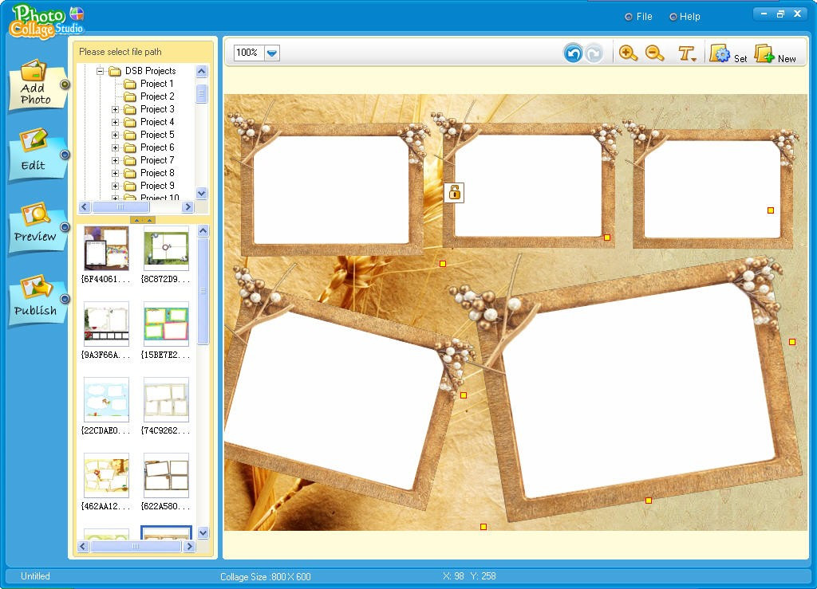The height and width of the screenshot is (589, 817).
Task: Click folder tree scroll down arrow
Action: 202,193
